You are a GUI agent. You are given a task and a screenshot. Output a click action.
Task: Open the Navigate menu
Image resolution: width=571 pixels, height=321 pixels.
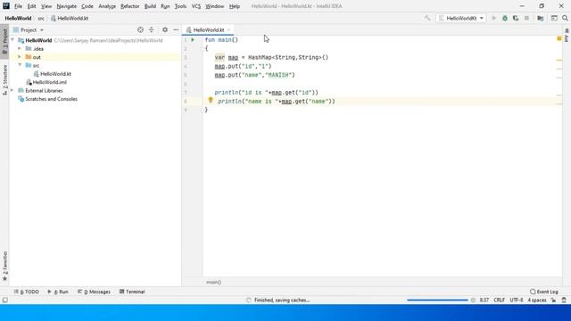tap(67, 6)
